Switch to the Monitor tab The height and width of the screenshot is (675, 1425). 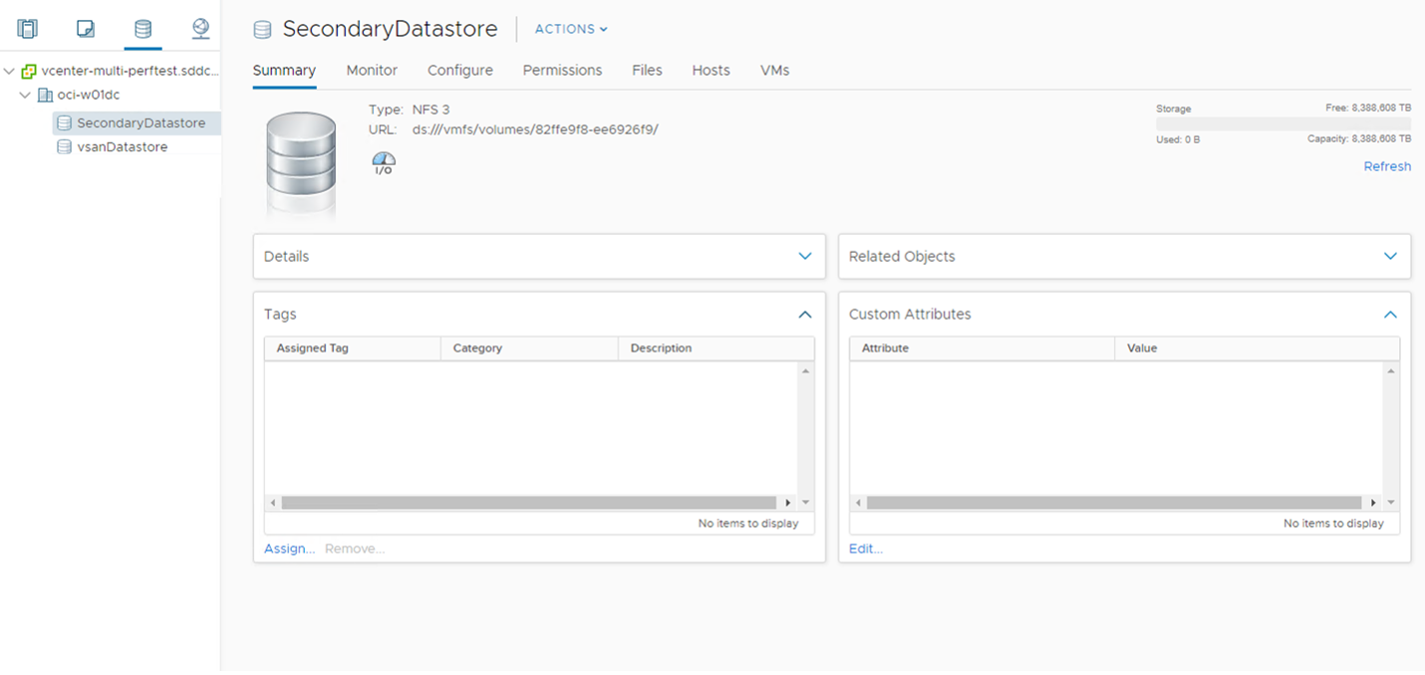[371, 70]
